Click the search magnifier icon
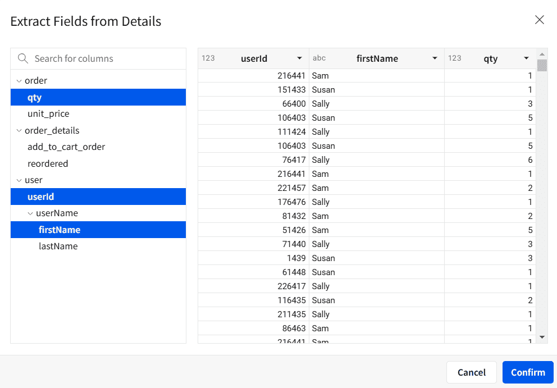Viewport: 557px width, 388px height. tap(23, 58)
